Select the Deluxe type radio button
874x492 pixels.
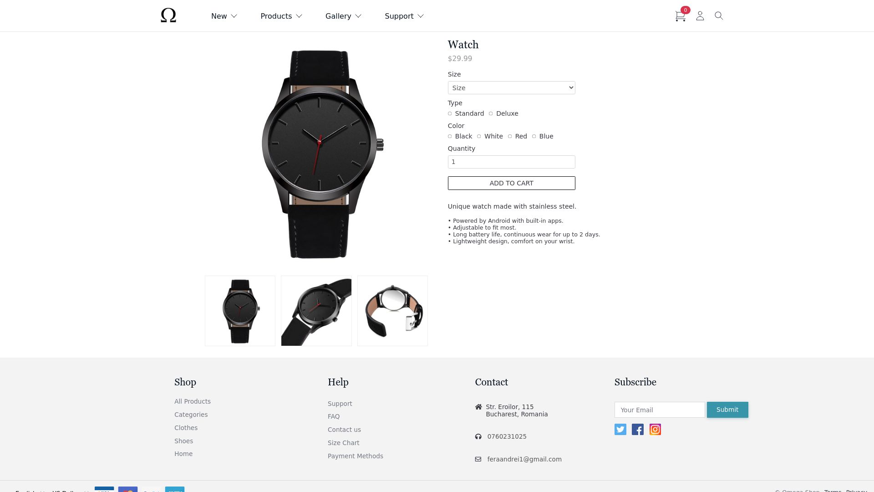tap(491, 113)
